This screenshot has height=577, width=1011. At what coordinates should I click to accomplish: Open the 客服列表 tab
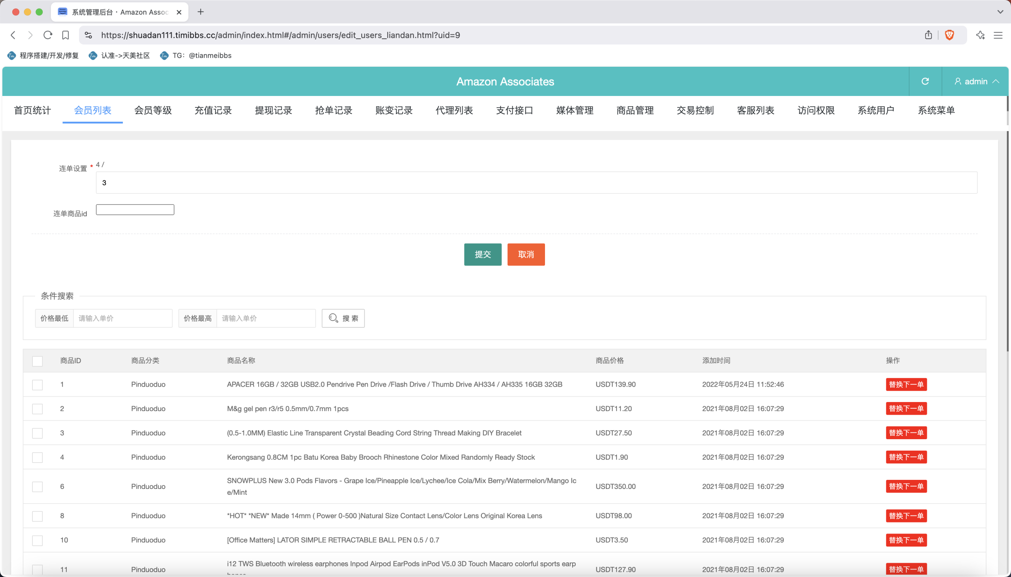click(755, 110)
